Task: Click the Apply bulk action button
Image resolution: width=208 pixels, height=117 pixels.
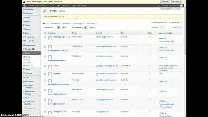Action: [64, 27]
